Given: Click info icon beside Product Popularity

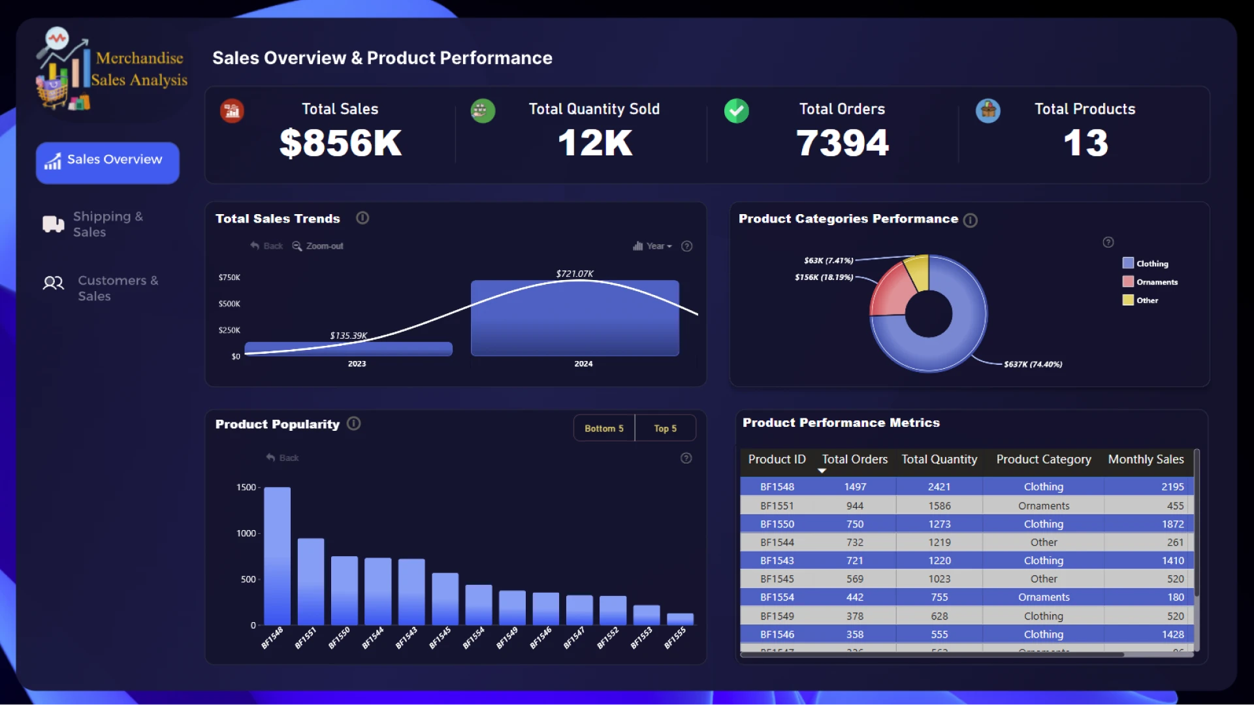Looking at the screenshot, I should click(353, 424).
